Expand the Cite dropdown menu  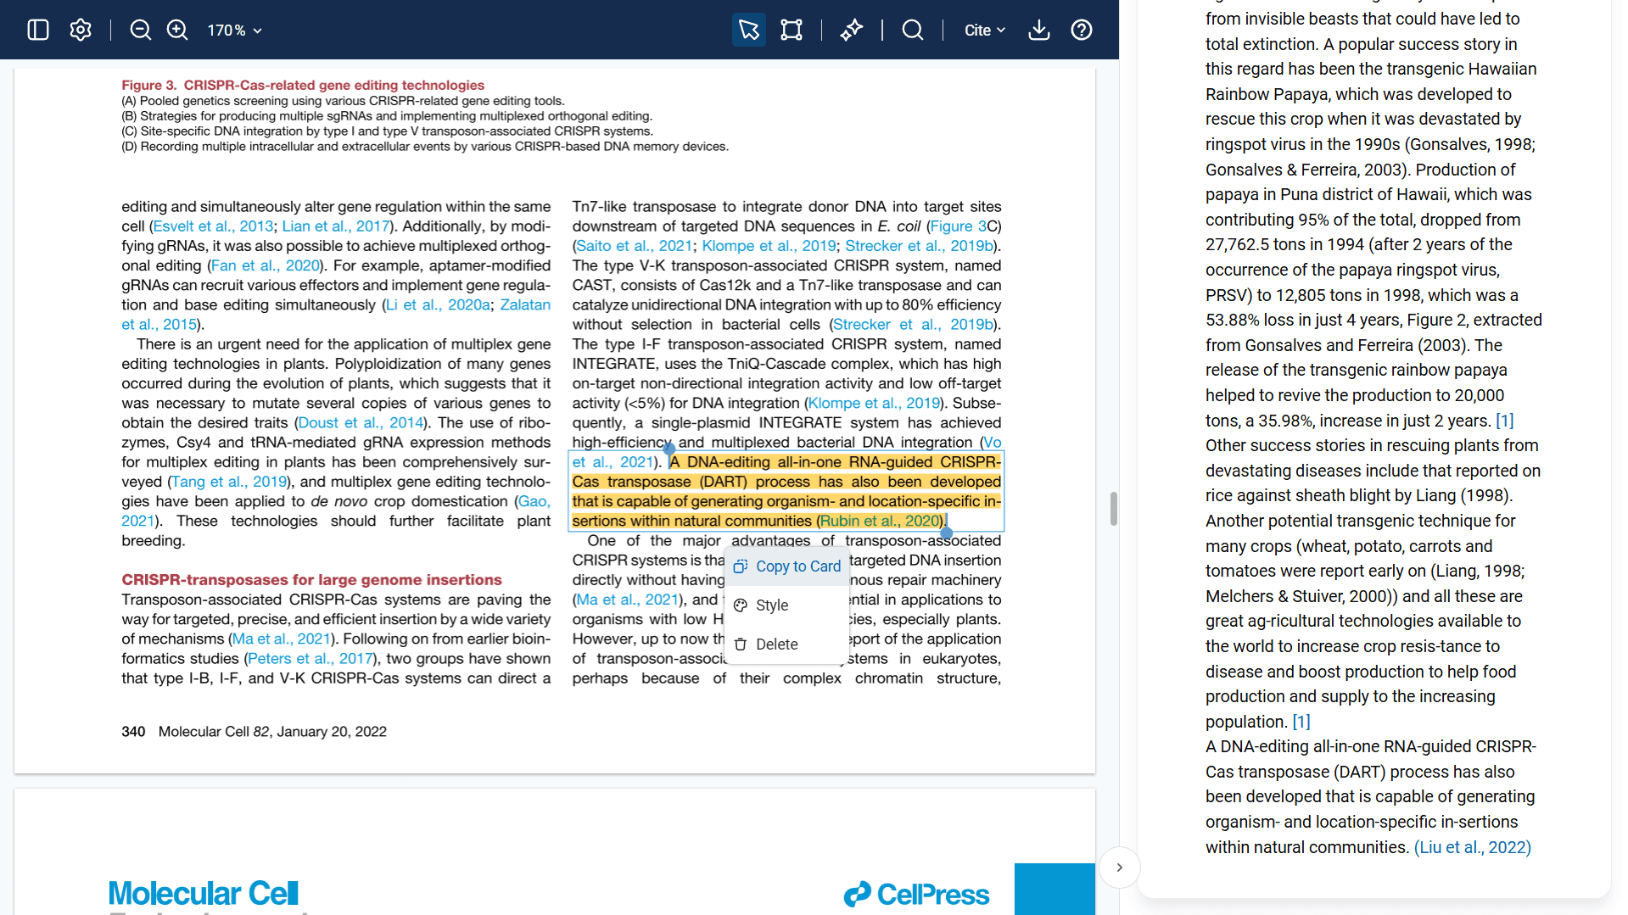984,30
